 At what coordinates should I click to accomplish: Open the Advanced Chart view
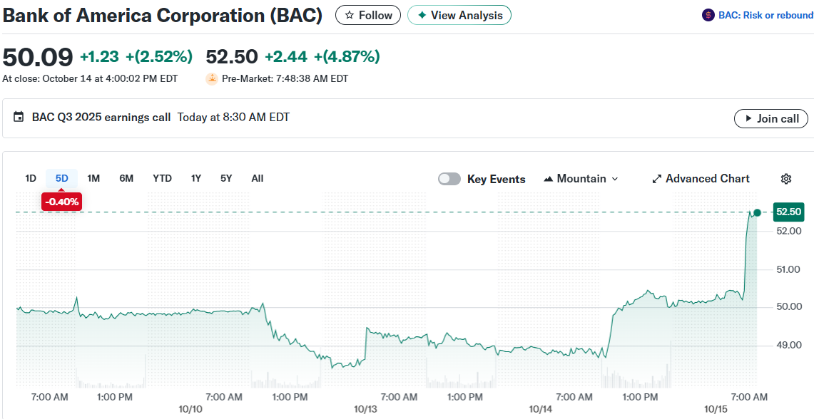pyautogui.click(x=701, y=179)
